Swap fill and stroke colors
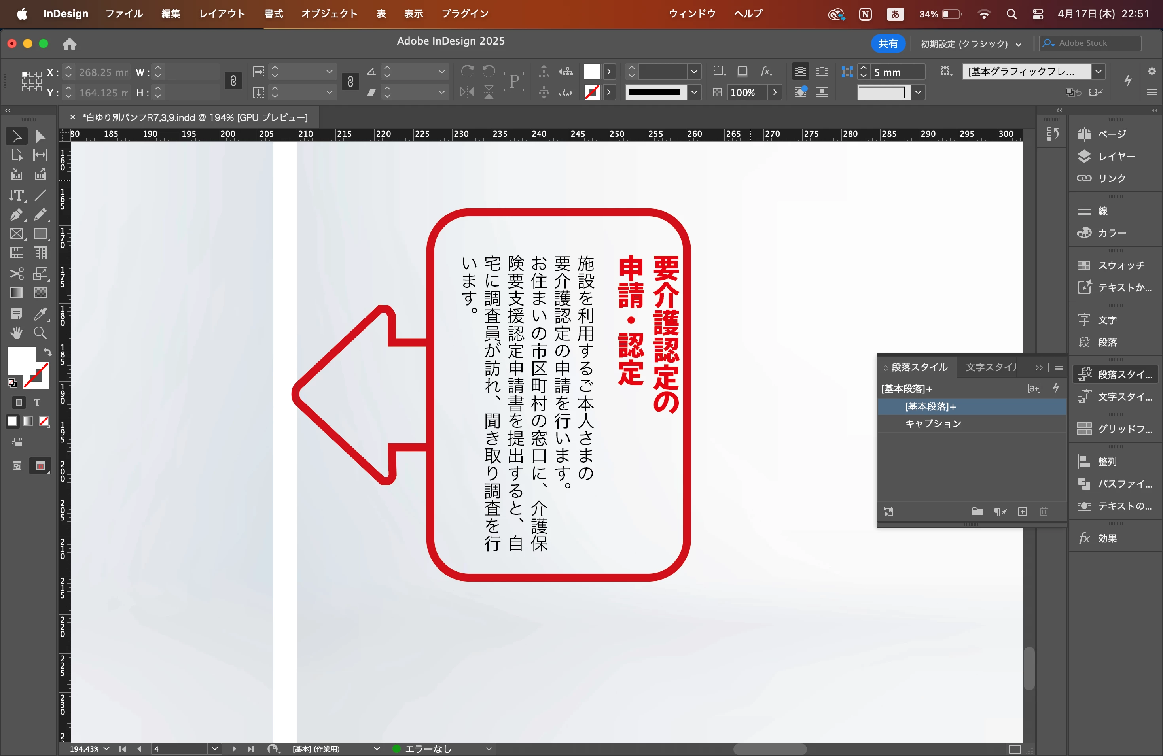 tap(47, 352)
